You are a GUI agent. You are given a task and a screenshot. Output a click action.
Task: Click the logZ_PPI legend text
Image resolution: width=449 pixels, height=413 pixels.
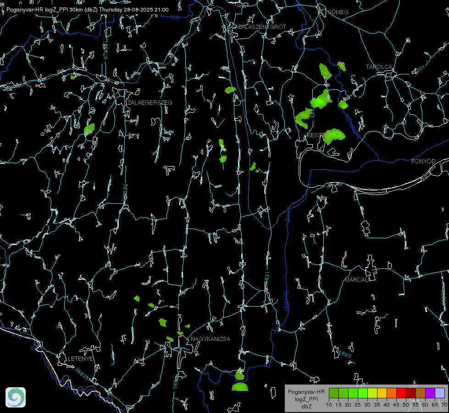coord(306,399)
